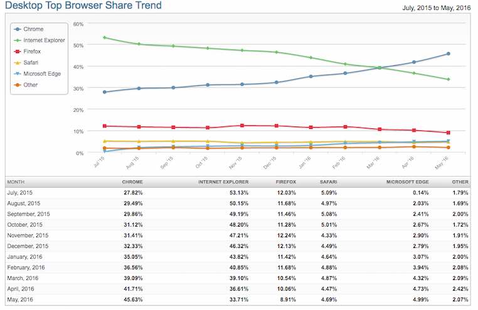The width and height of the screenshot is (478, 310).
Task: Select the May, 2016 table row
Action: pyautogui.click(x=238, y=299)
